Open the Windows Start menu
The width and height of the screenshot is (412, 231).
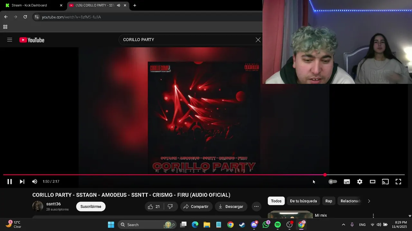(x=111, y=225)
